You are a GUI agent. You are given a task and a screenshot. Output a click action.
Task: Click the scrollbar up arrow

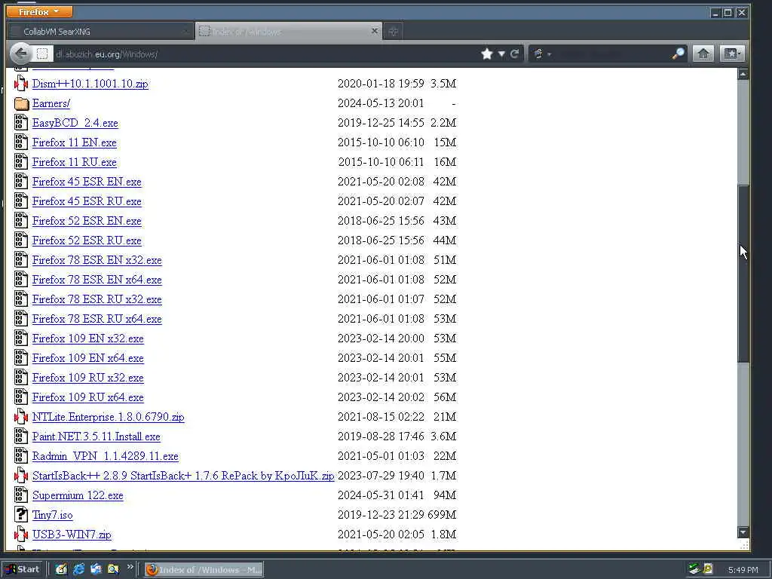point(743,75)
